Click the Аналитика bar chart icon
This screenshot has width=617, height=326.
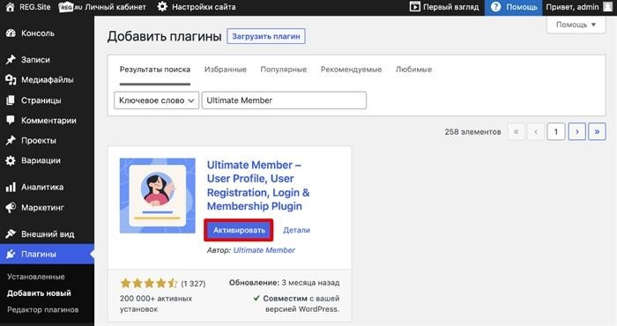point(11,187)
